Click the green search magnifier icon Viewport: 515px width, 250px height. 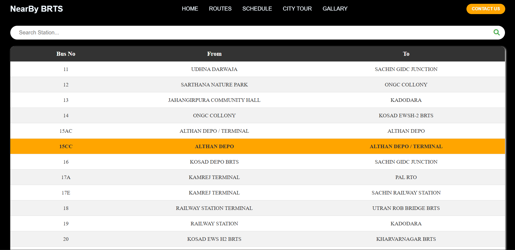pyautogui.click(x=497, y=33)
